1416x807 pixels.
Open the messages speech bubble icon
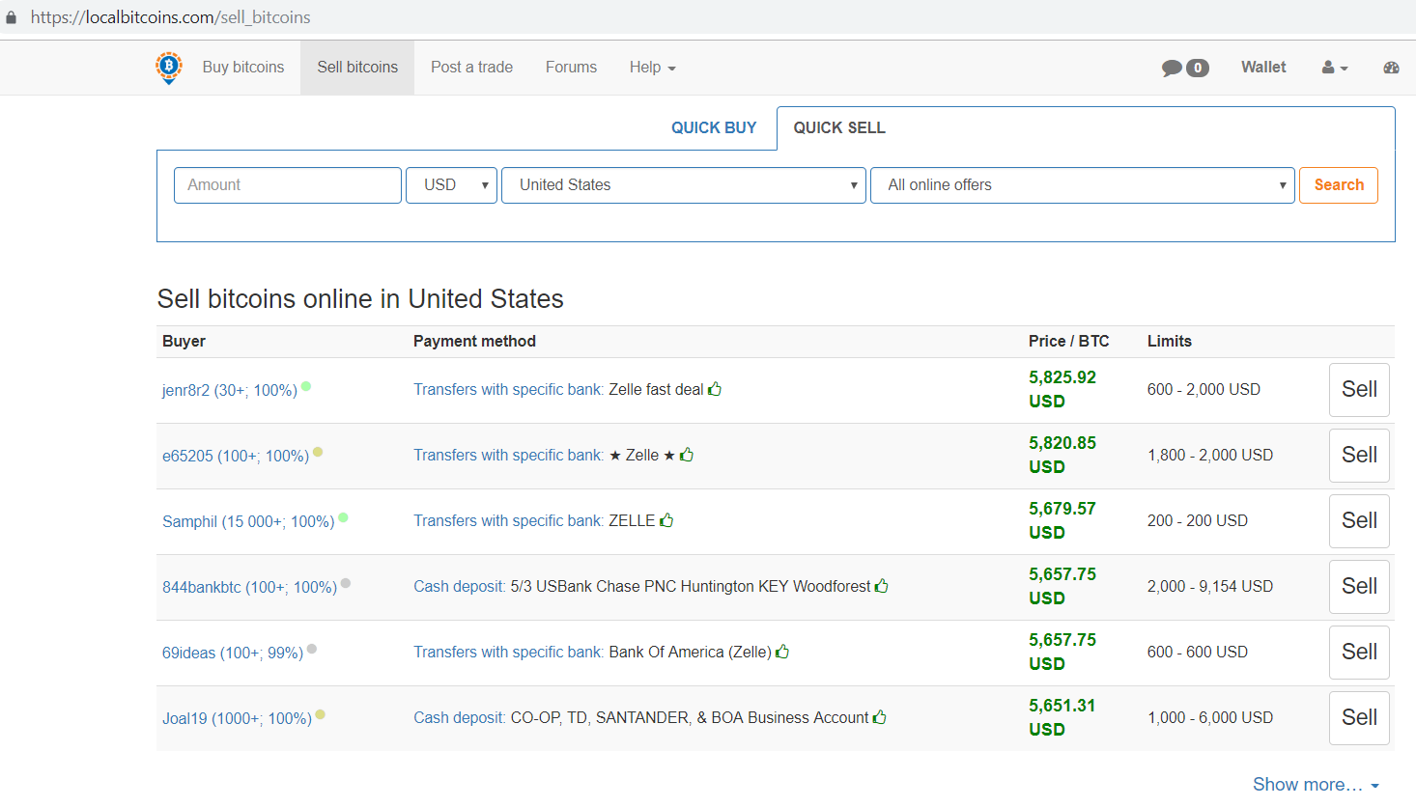(x=1172, y=68)
